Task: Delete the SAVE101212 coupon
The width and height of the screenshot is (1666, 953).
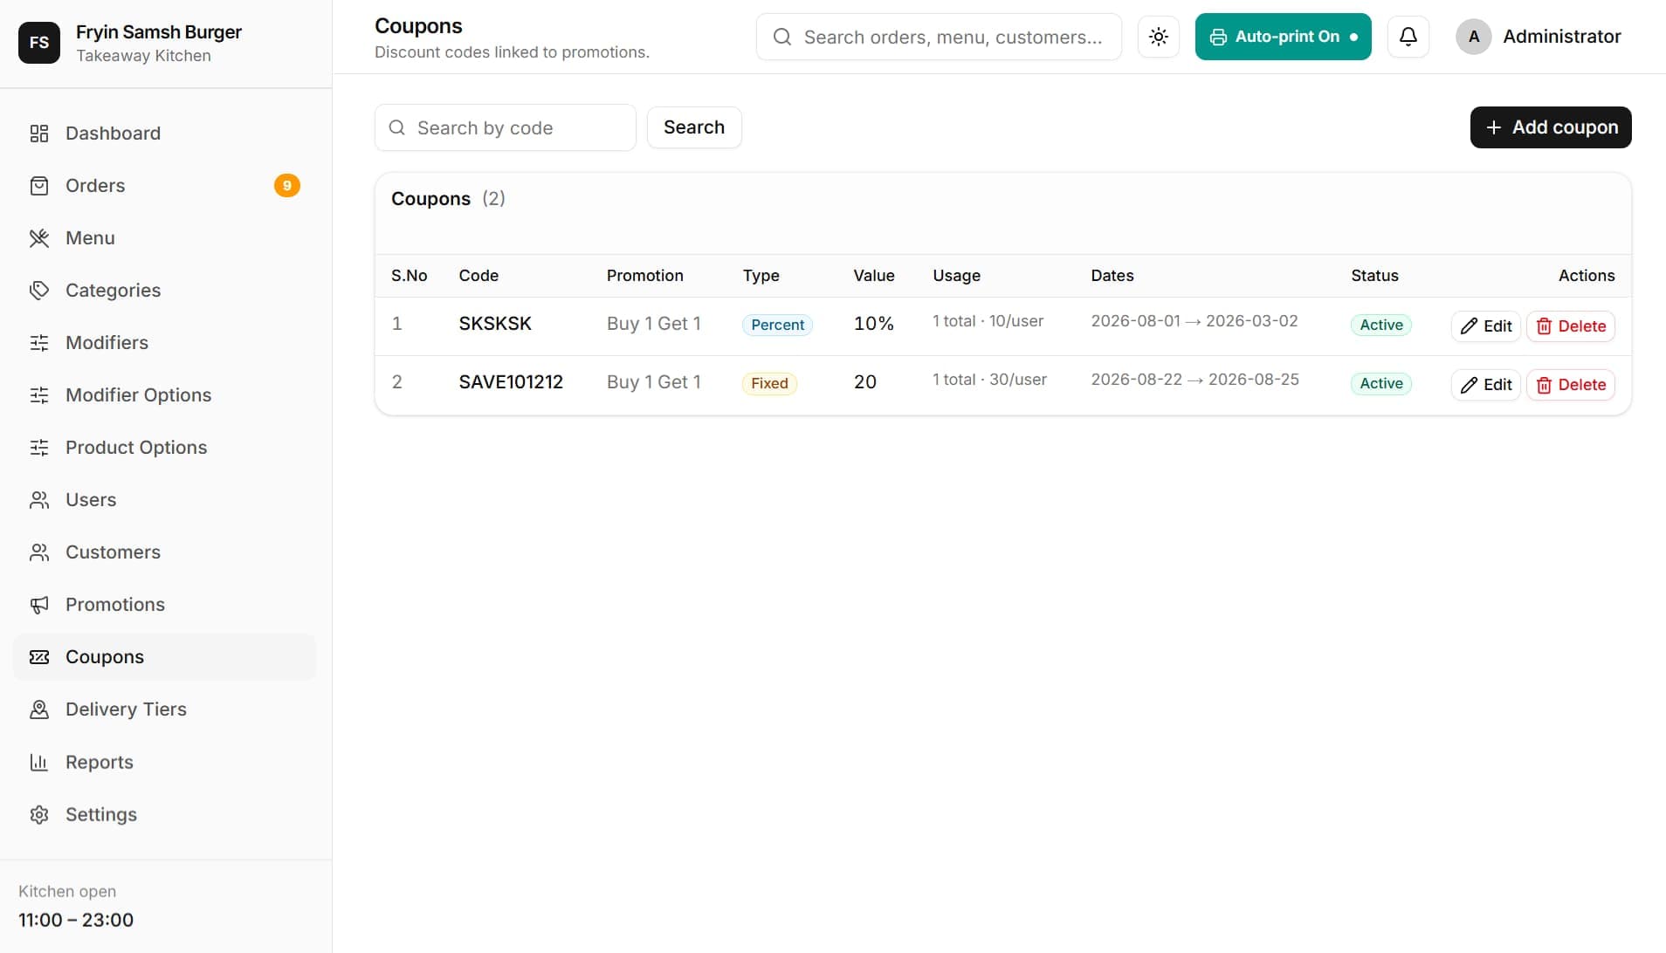Action: tap(1571, 385)
